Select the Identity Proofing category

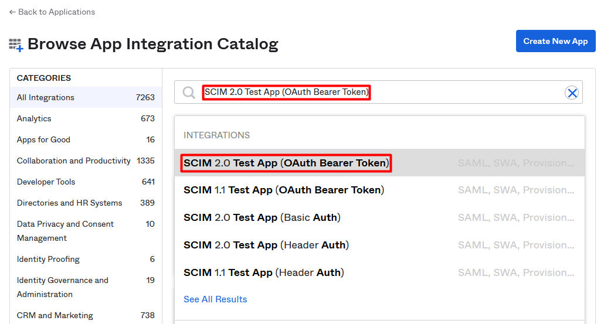[86, 260]
